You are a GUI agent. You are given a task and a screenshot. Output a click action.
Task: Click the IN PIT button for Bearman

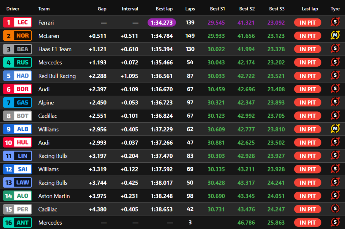click(x=308, y=49)
